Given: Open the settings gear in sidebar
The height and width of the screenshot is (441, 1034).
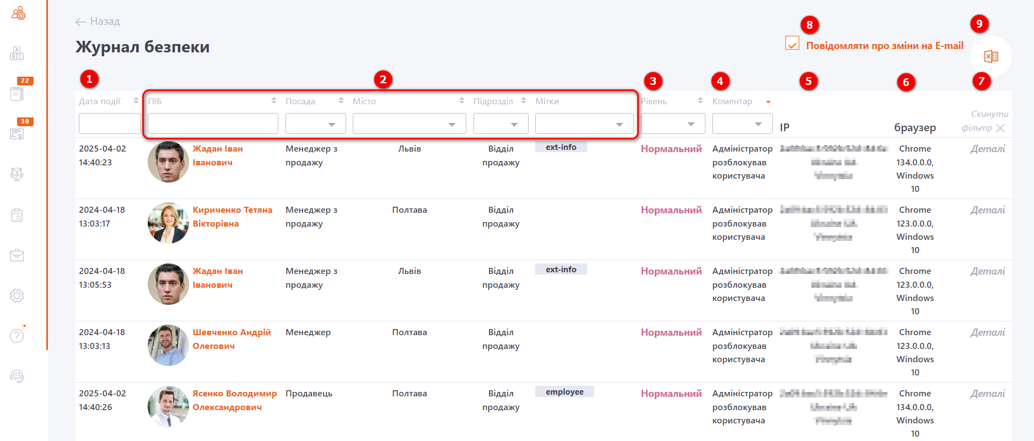Looking at the screenshot, I should (17, 295).
